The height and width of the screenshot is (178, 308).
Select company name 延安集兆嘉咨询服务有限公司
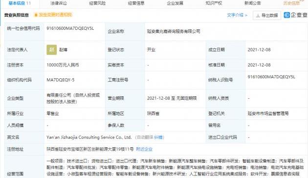174,31
